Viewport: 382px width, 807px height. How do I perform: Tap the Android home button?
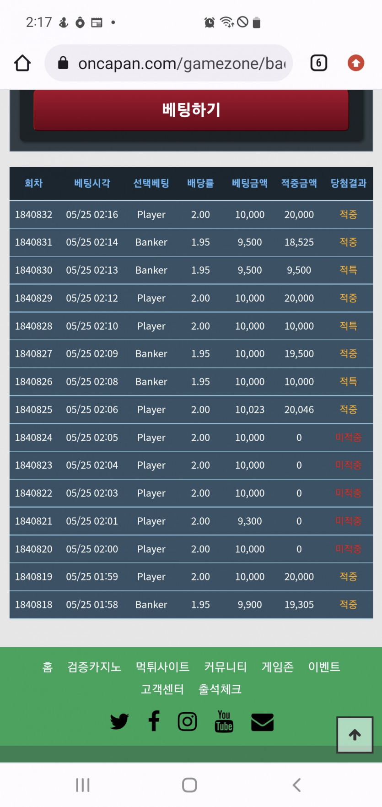(x=189, y=785)
